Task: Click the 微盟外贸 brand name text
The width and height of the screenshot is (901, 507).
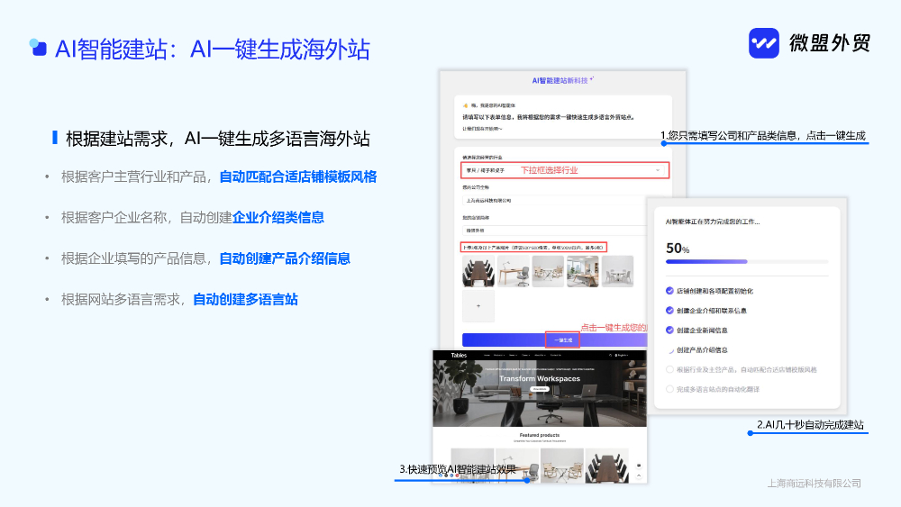Action: tap(830, 43)
